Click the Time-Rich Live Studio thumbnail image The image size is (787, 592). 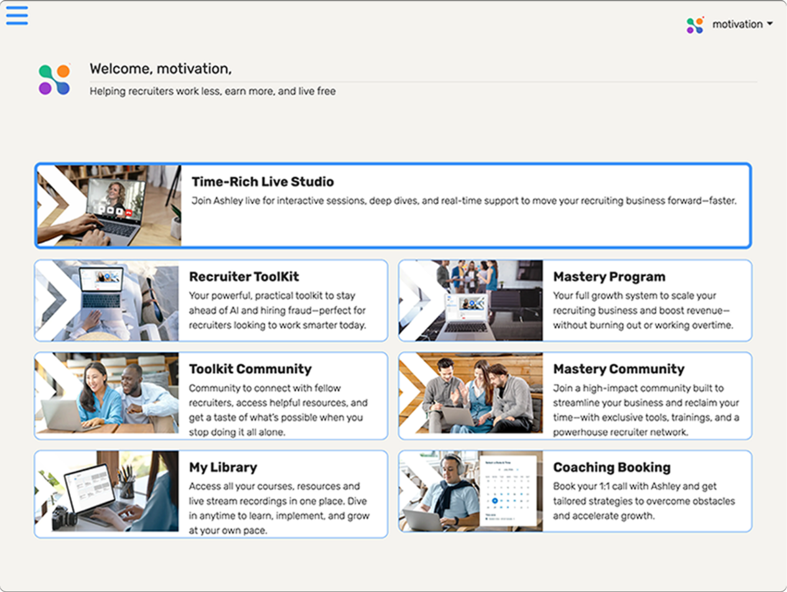click(x=109, y=203)
